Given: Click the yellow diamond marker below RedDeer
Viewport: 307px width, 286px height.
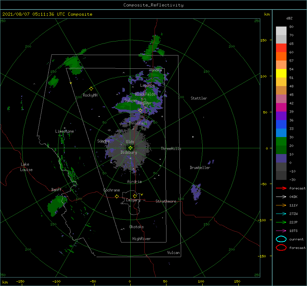Looking at the screenshot, I should [141, 111].
